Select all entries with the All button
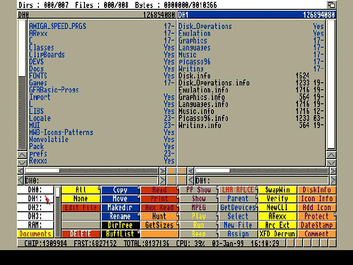Viewport: 353px width, 265px height. 81,190
